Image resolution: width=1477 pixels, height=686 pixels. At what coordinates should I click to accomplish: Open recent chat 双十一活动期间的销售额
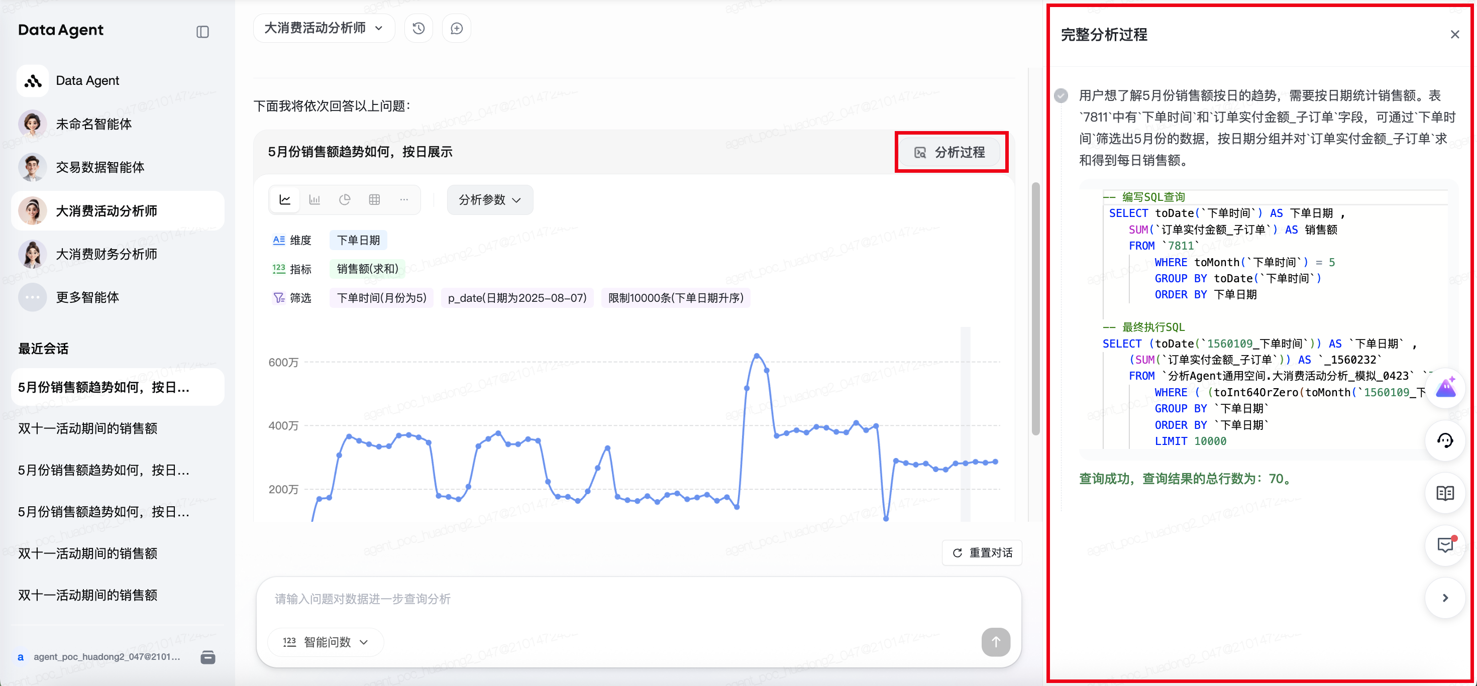coord(88,428)
